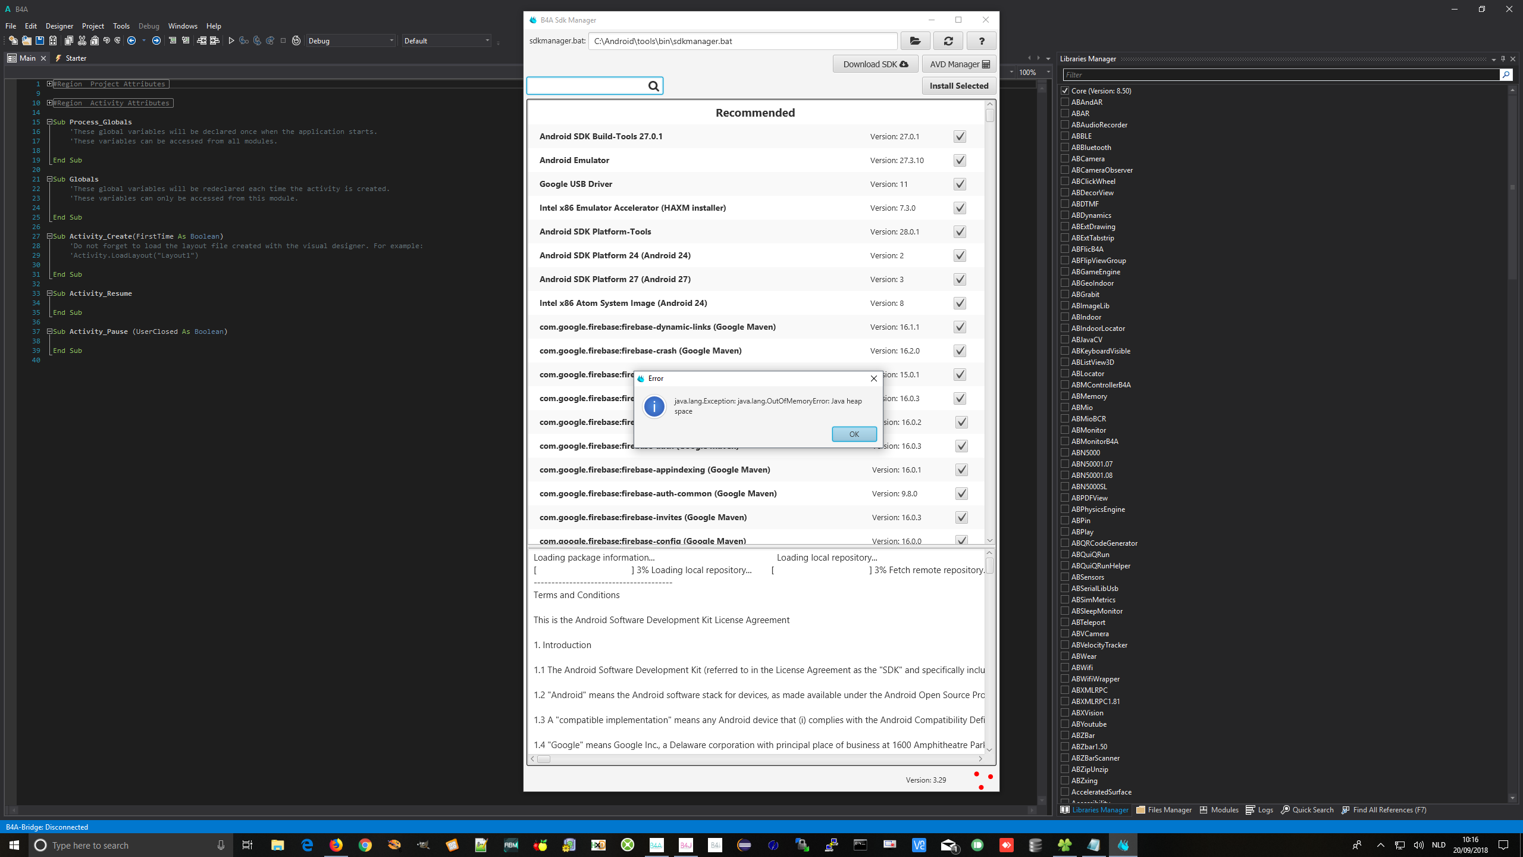
Task: Close the Main tab with its X
Action: point(43,58)
